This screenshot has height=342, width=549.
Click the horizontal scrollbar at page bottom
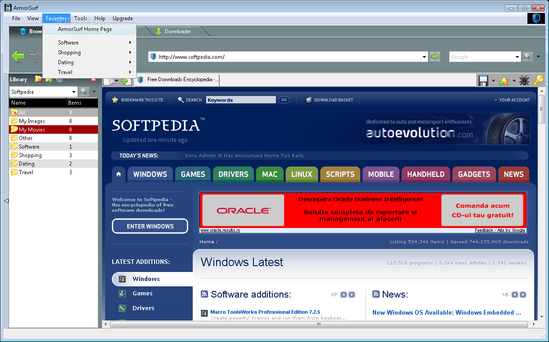(319, 324)
